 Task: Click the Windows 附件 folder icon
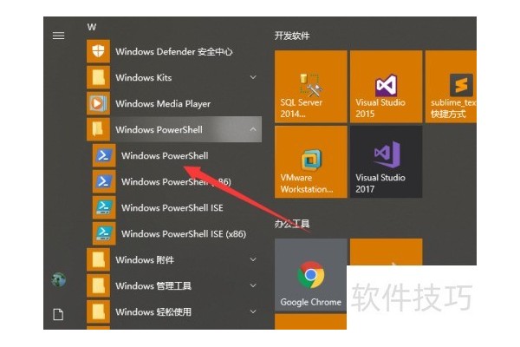coord(98,259)
